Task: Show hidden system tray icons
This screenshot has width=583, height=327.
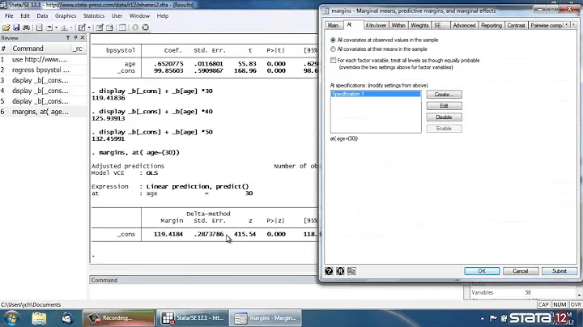Action: point(483,318)
